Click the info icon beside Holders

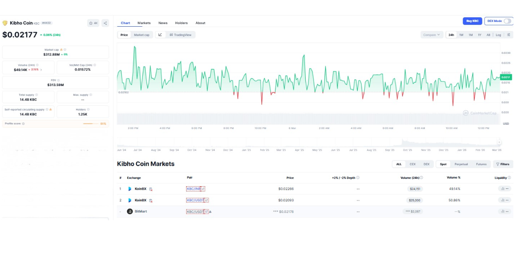tap(89, 110)
